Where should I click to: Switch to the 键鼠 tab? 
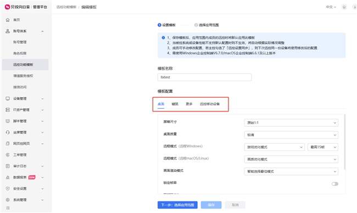(x=175, y=104)
